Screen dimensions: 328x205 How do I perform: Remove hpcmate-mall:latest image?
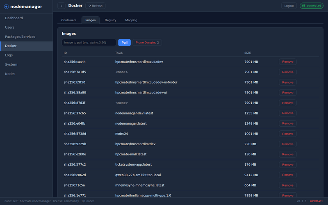(x=288, y=154)
